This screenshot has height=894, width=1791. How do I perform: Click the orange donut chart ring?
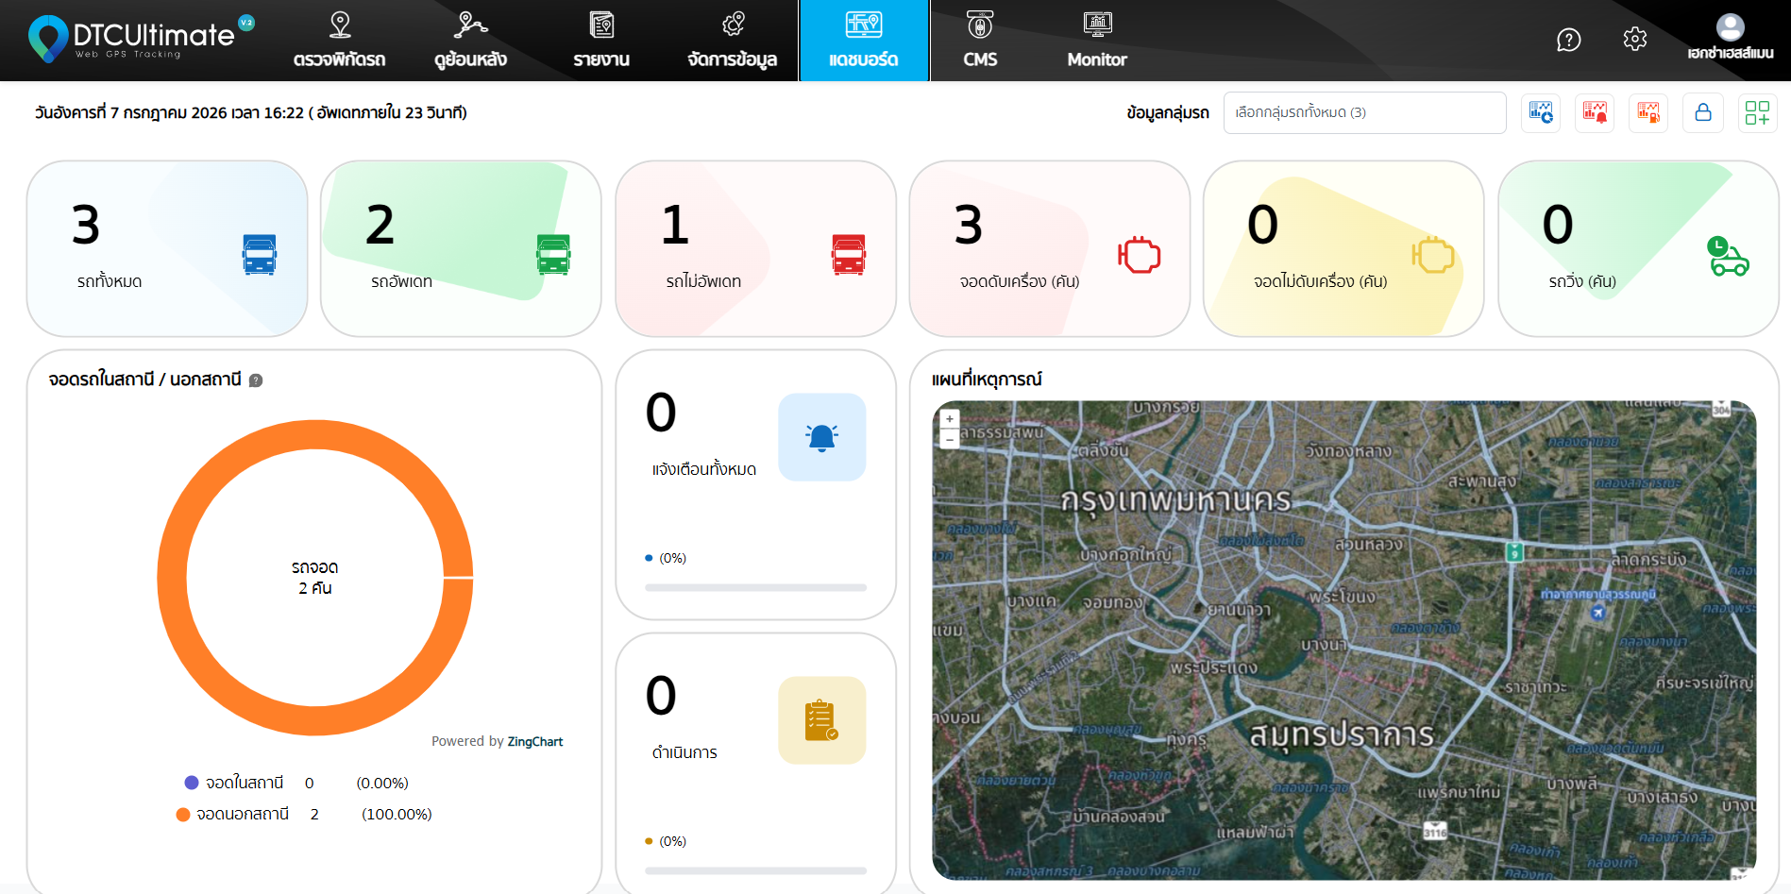tap(173, 578)
